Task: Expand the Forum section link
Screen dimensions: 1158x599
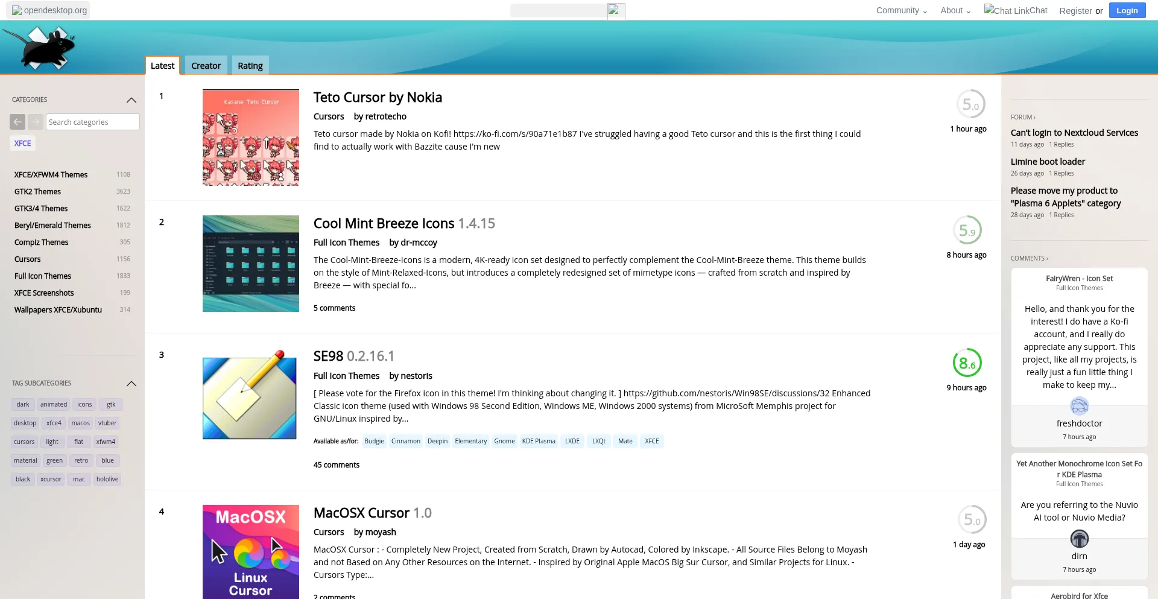Action: (1023, 117)
